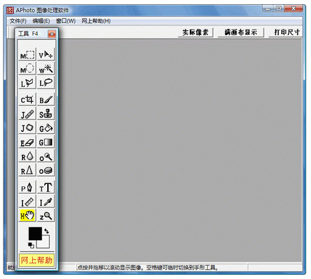311x279 pixels.
Task: Select the Eyedropper tool (I)
Action: click(x=45, y=202)
